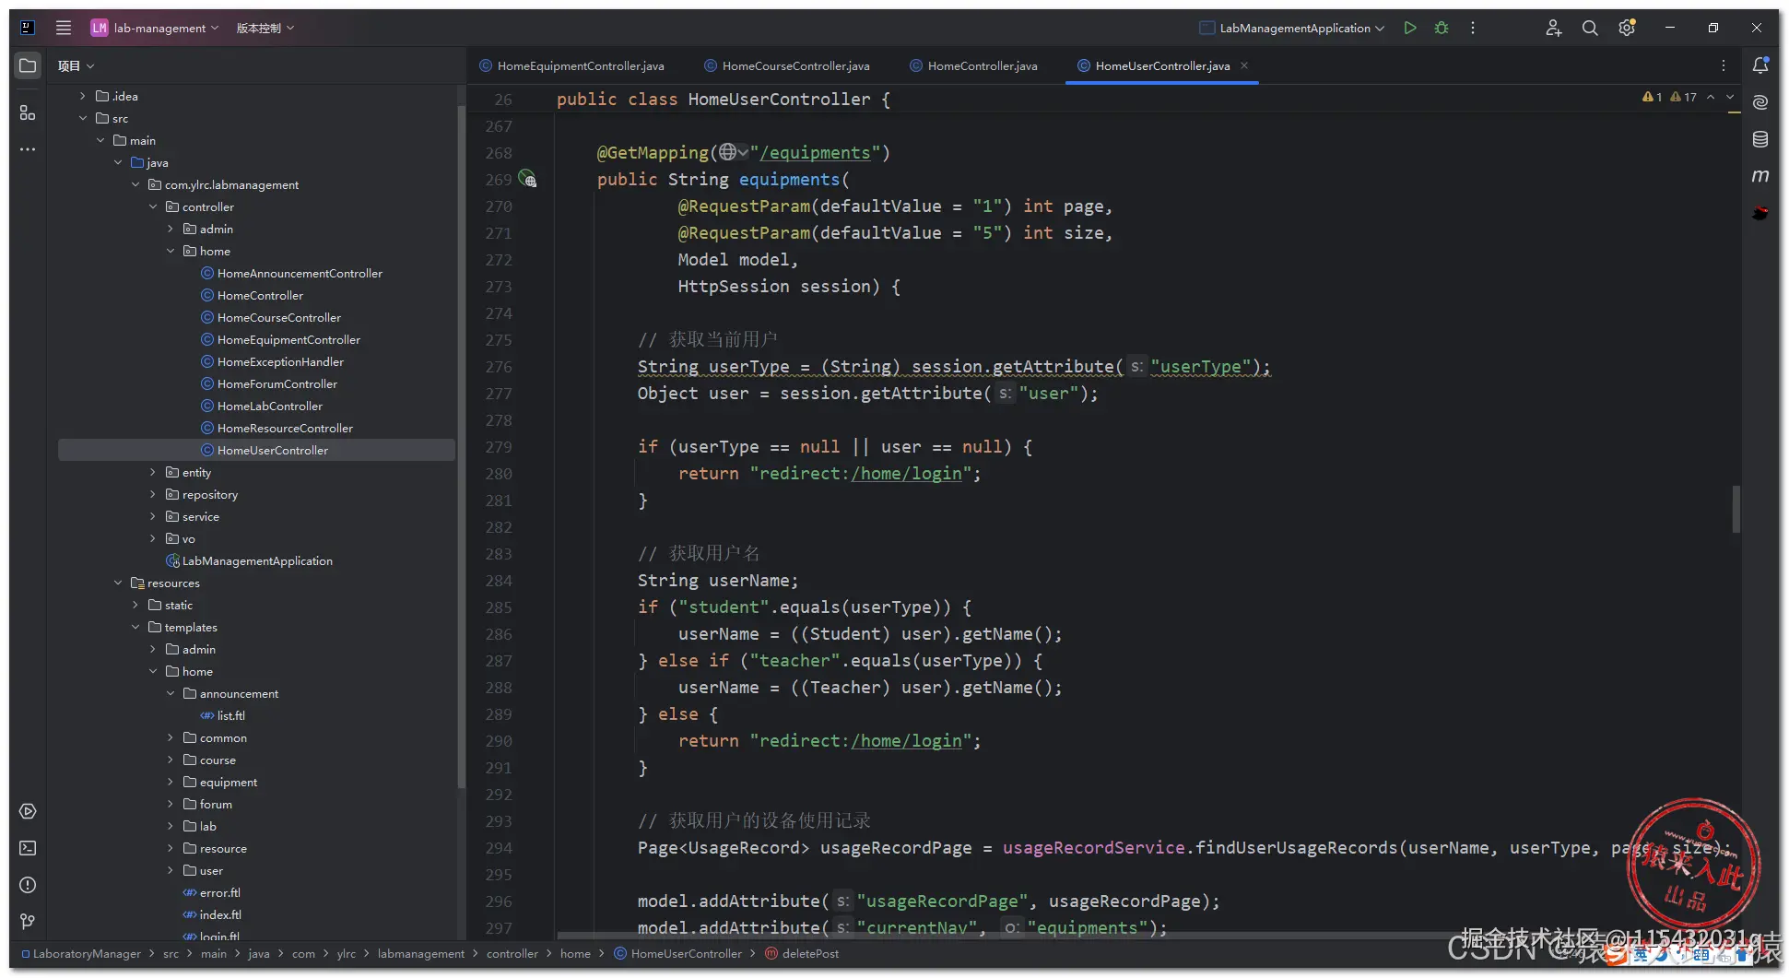1789x978 pixels.
Task: Open the Database tool window
Action: tap(1760, 139)
